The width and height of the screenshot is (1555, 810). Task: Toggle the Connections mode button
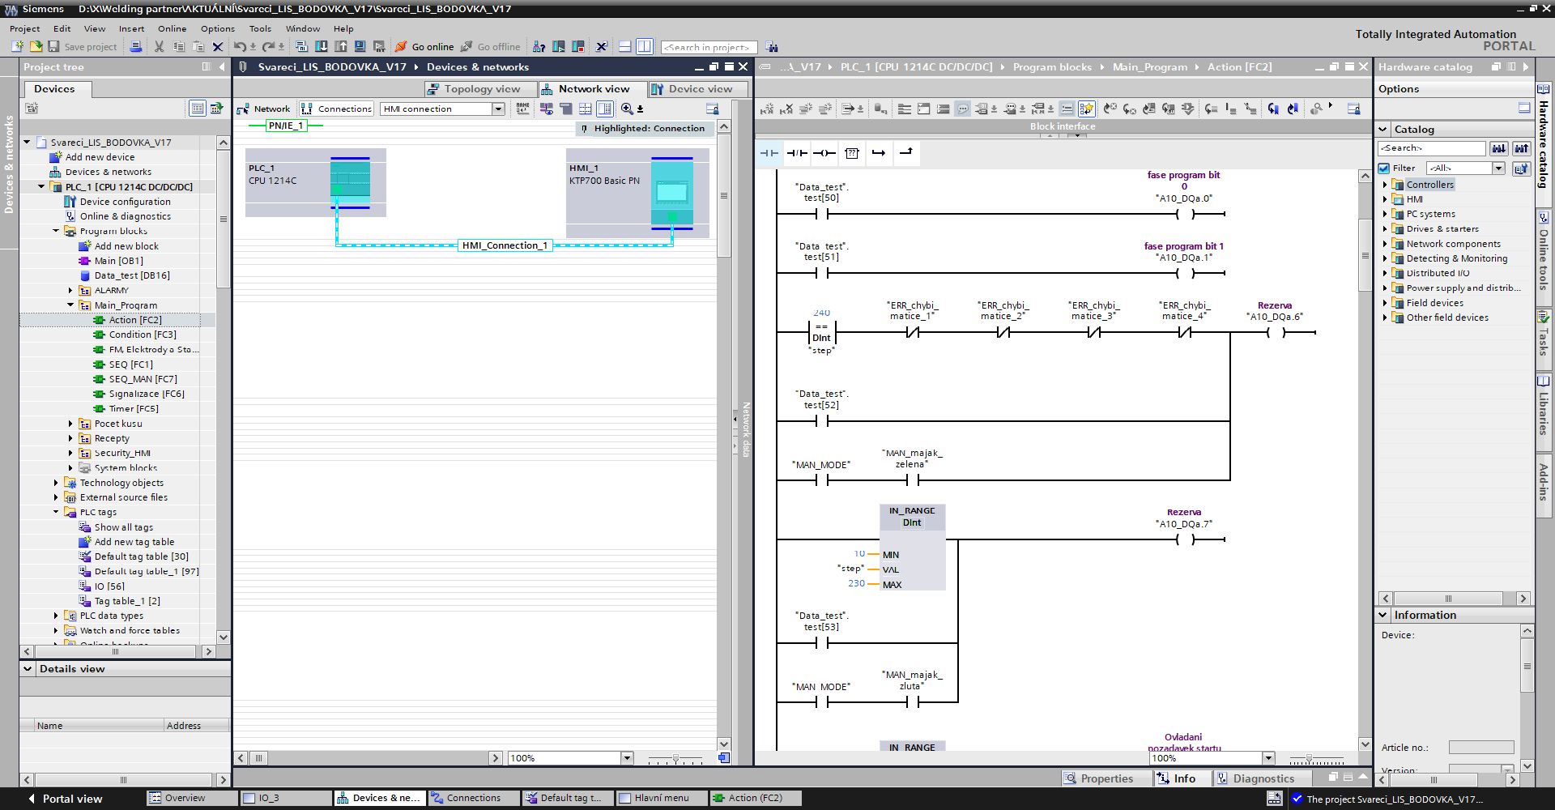336,109
